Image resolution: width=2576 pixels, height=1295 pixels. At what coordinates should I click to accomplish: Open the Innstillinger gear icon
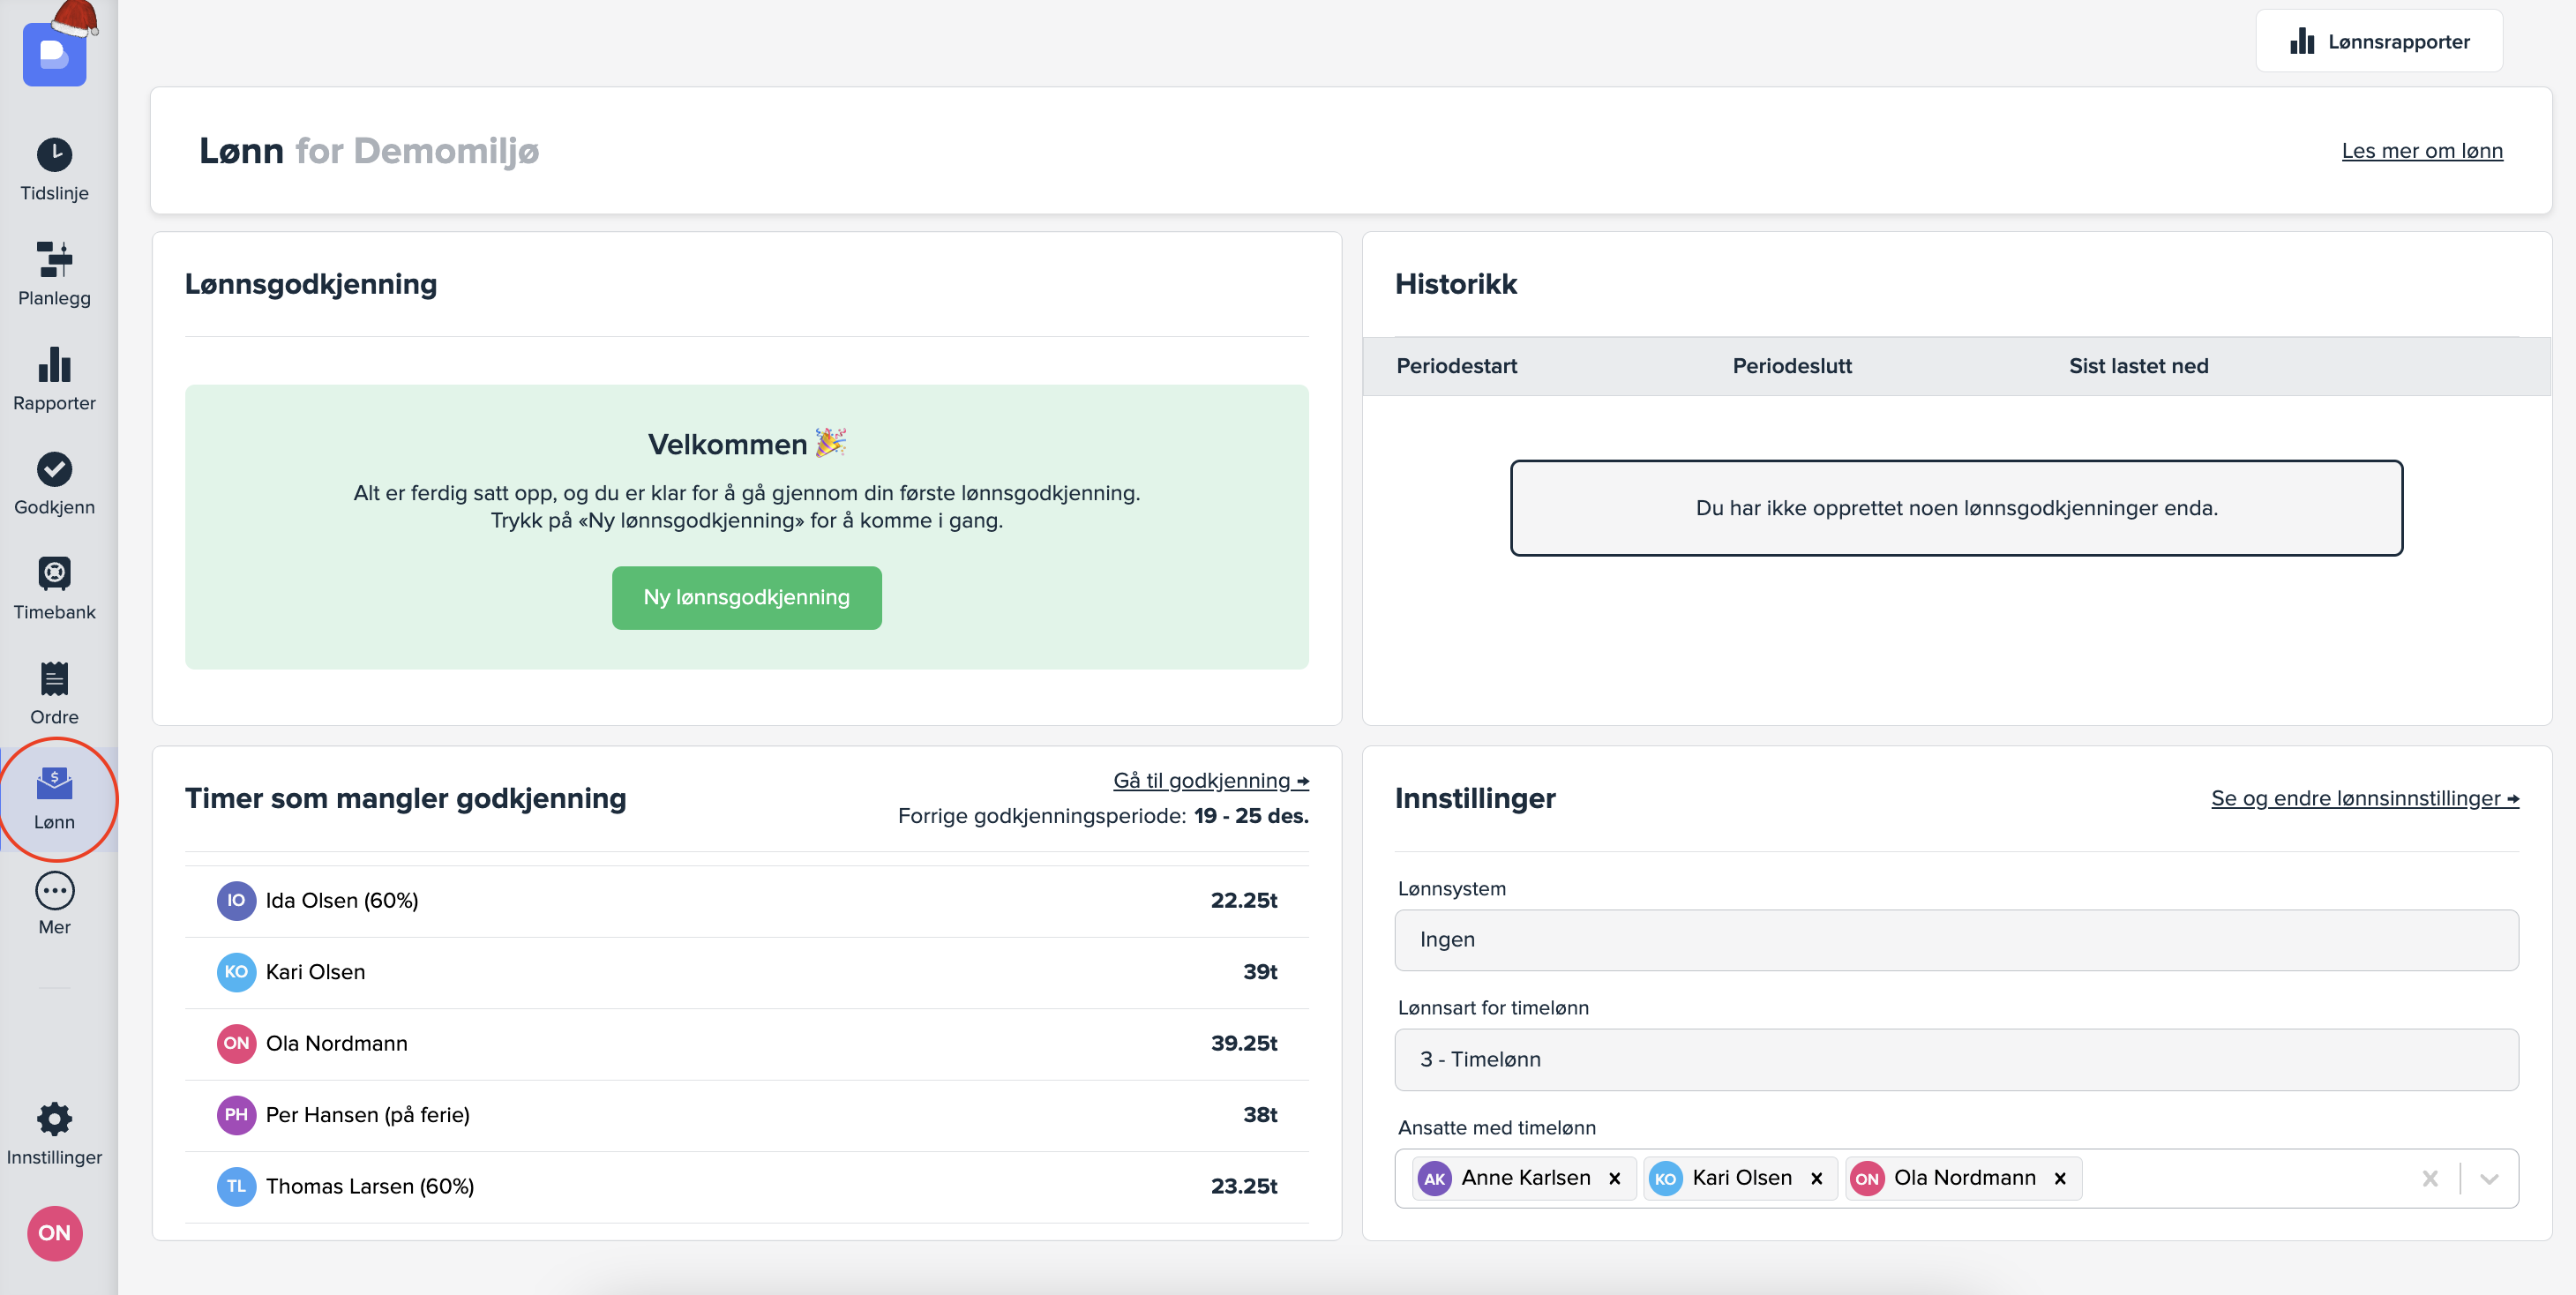[x=54, y=1119]
